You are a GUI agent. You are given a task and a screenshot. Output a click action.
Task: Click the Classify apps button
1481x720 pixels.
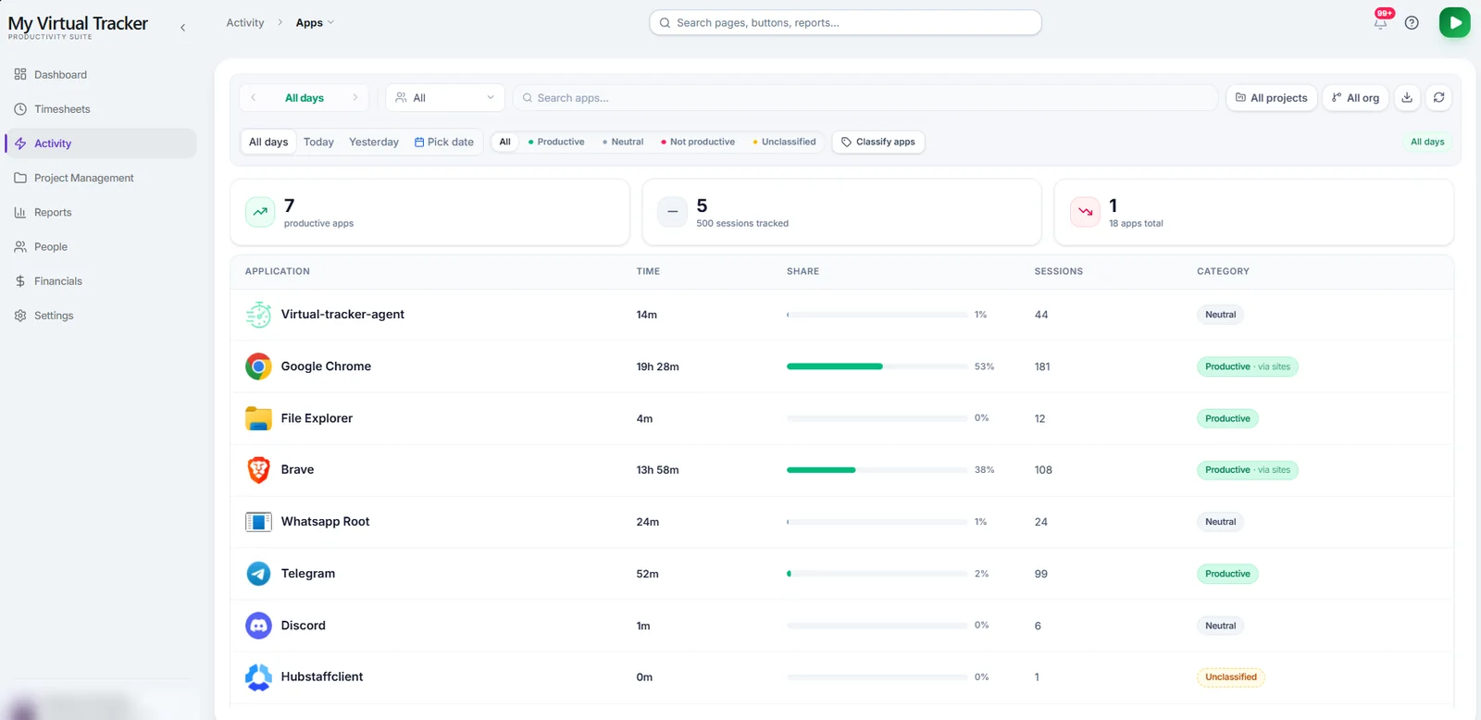[x=877, y=142]
